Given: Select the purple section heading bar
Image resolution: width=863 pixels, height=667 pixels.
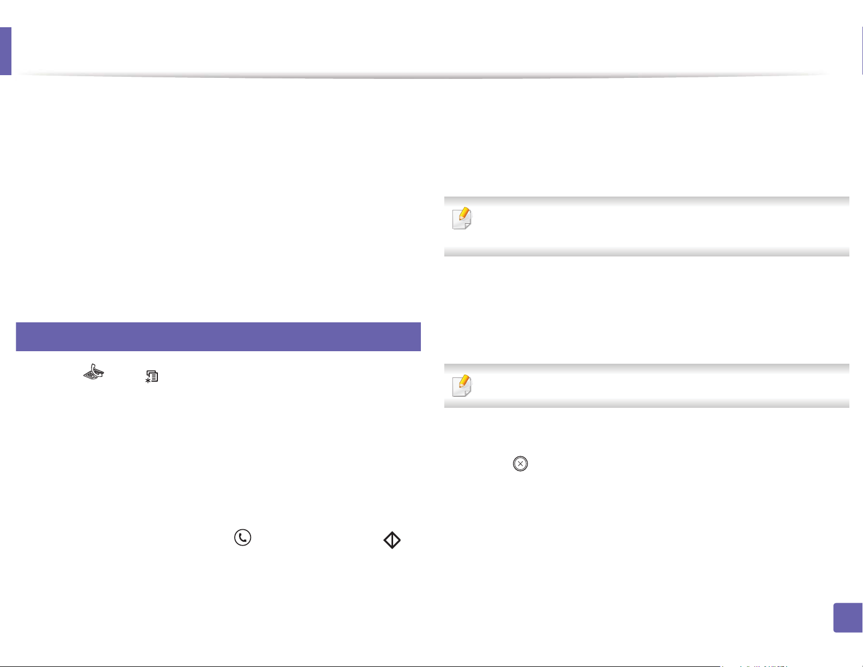Looking at the screenshot, I should click(218, 336).
